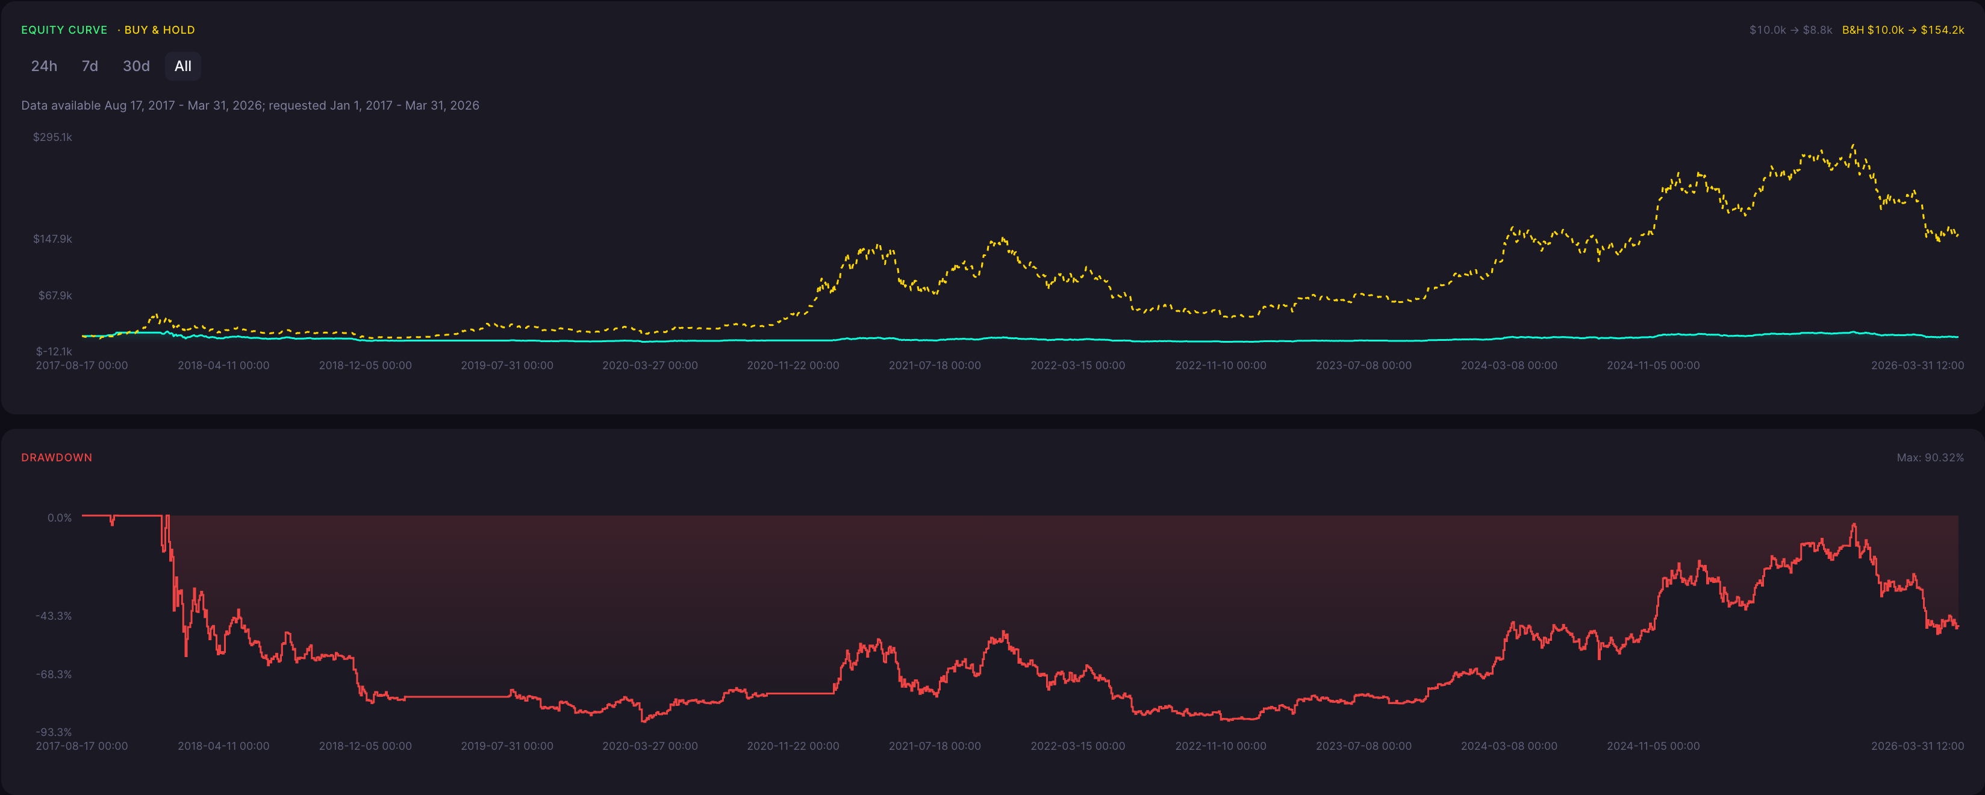Click the 2022-03-15 date on drawdown chart
The image size is (1985, 795).
click(x=1078, y=746)
